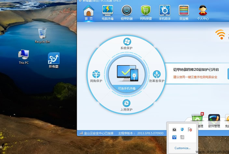Viewport: 229px width, 154px height.
Task: Open 个人中心 personal center icon
Action: tap(203, 12)
